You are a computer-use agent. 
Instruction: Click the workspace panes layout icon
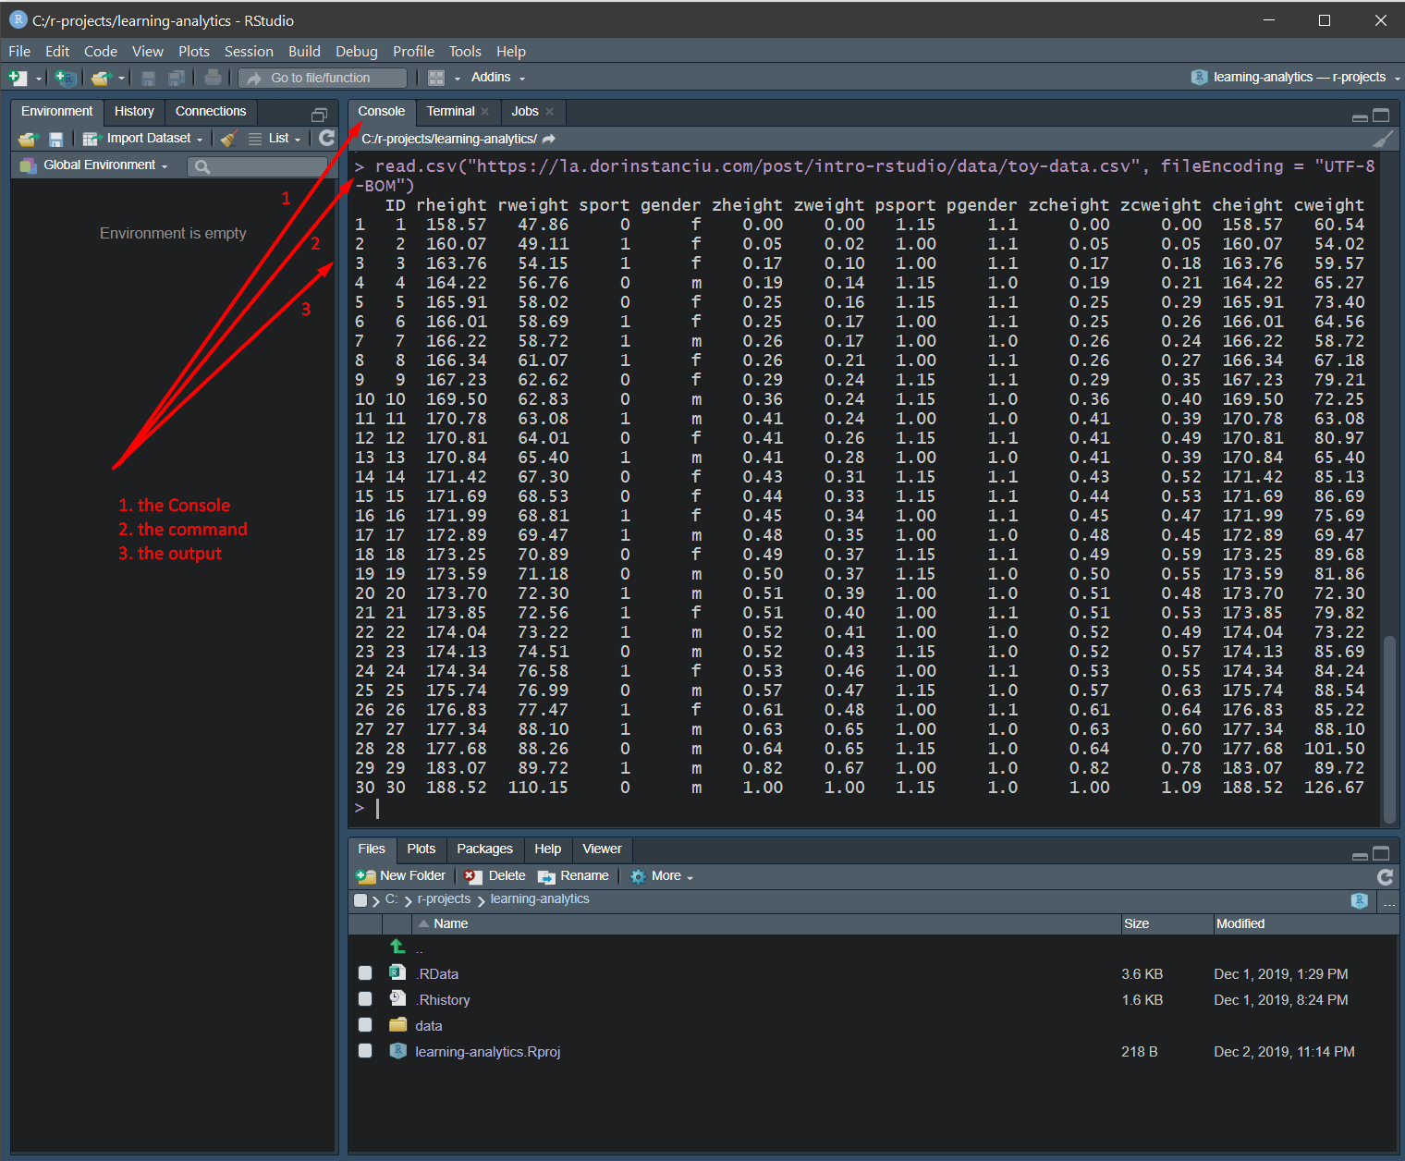436,78
